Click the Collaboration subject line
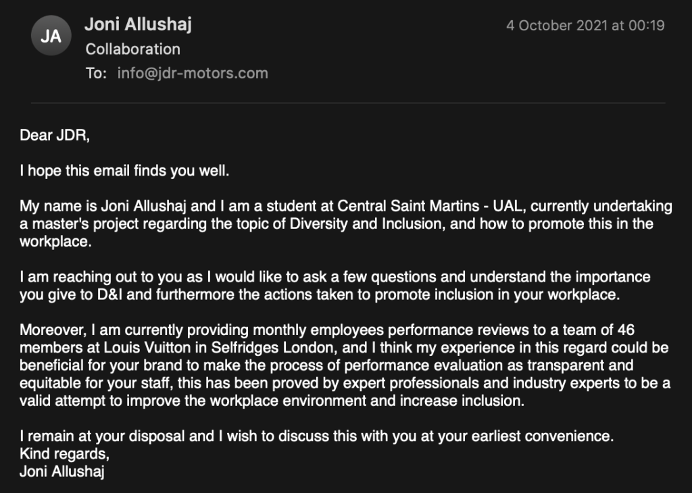 coord(133,49)
